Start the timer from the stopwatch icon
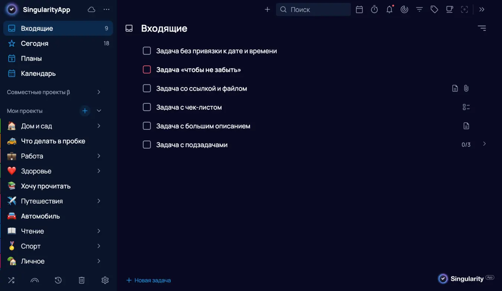The image size is (502, 291). 374,10
